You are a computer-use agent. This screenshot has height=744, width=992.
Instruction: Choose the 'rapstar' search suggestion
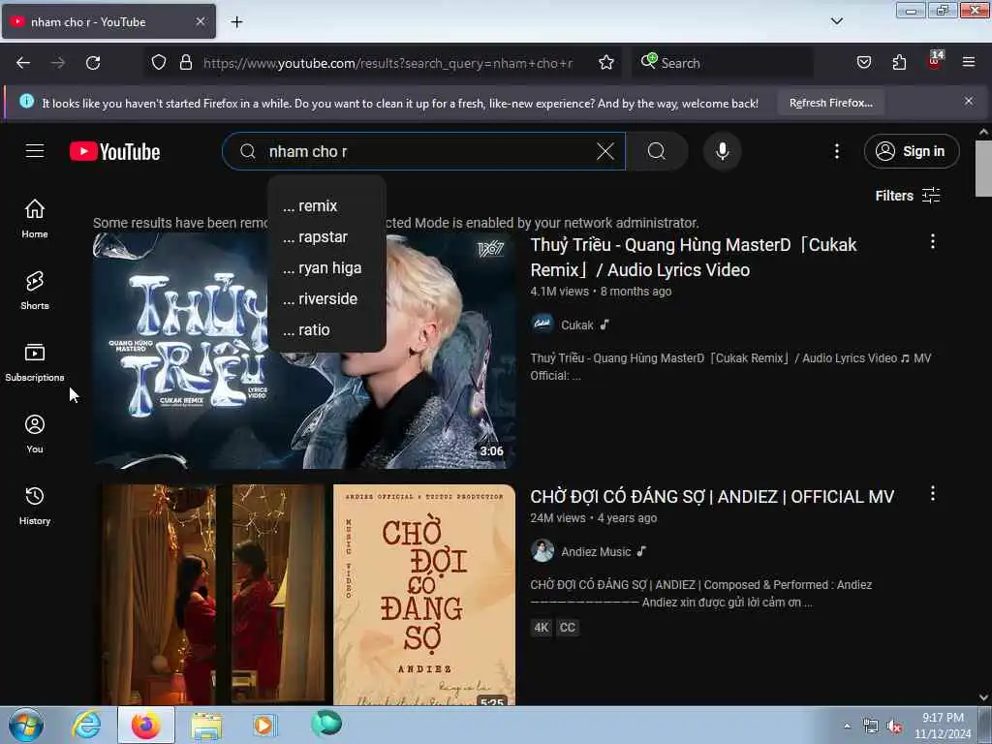click(326, 237)
